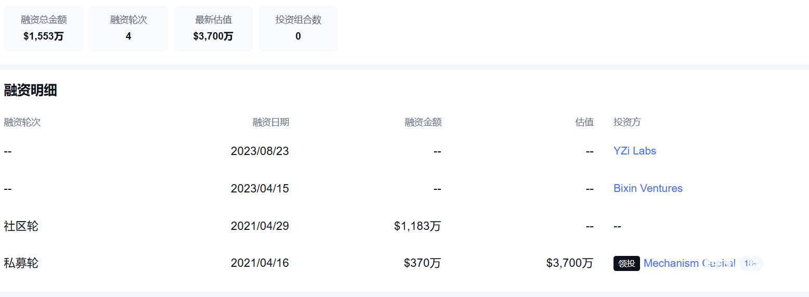Click the 投资组合数 summary card
This screenshot has height=297, width=809.
click(x=298, y=29)
